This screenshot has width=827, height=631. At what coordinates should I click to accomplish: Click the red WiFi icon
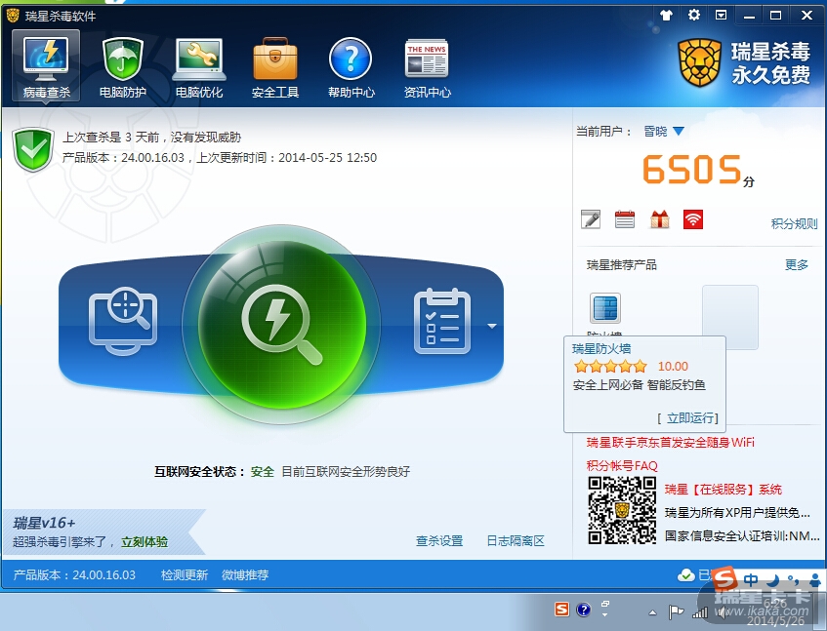(693, 219)
